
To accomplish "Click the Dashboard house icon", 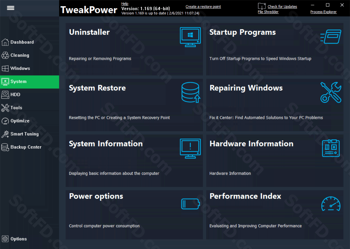I will click(x=5, y=42).
